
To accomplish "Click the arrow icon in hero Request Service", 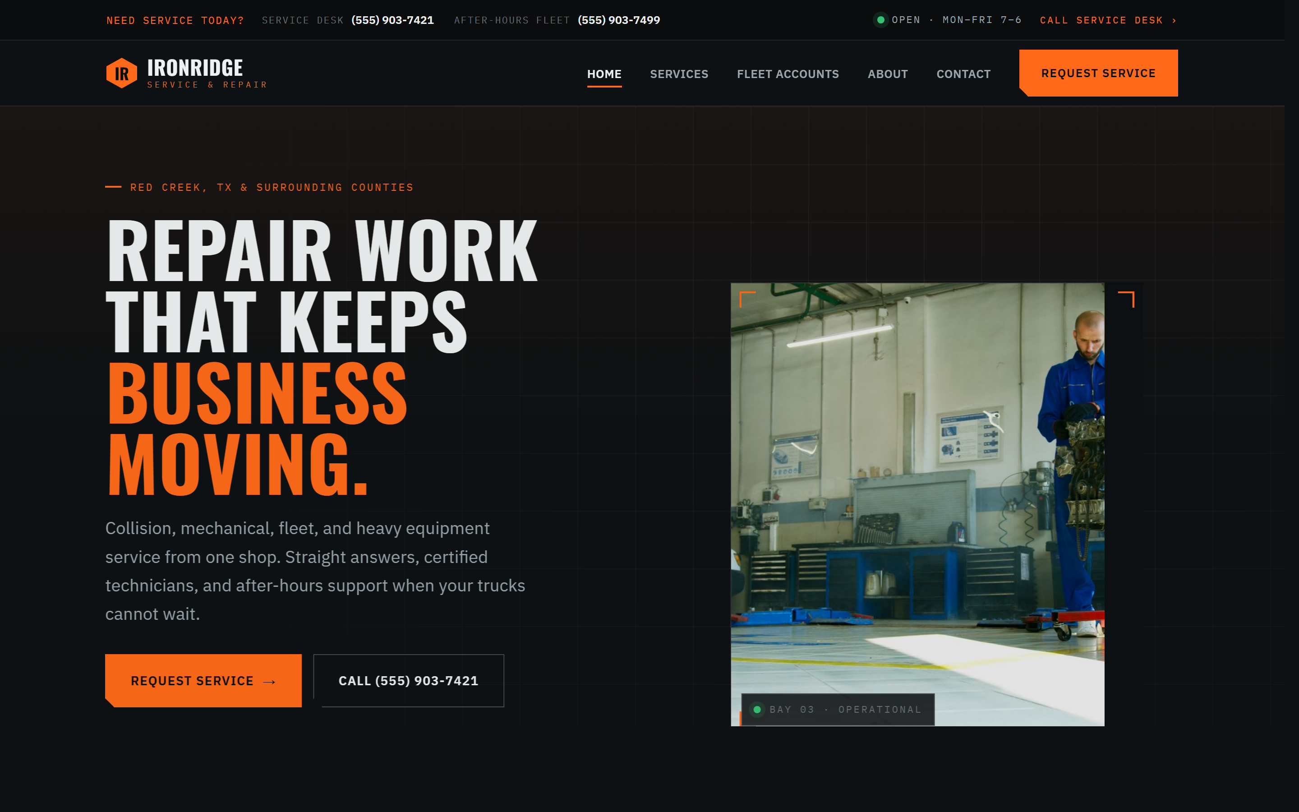I will (269, 682).
